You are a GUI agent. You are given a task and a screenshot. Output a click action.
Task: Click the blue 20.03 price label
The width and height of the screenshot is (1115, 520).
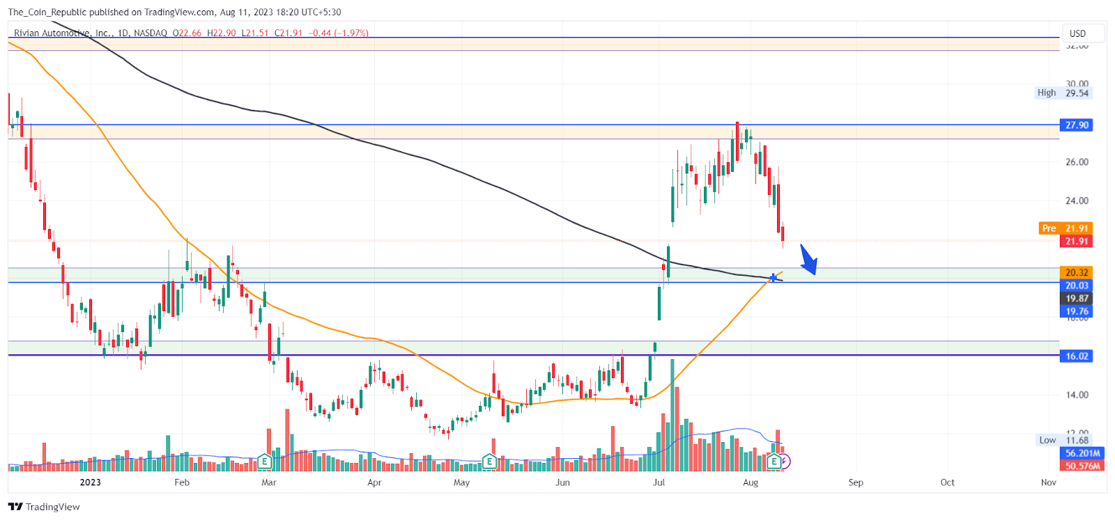click(x=1077, y=285)
